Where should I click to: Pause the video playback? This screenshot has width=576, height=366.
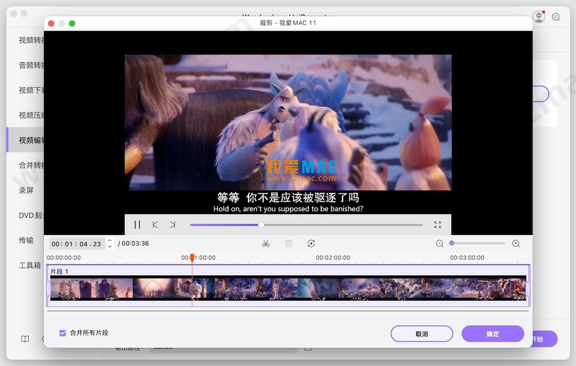tap(137, 224)
